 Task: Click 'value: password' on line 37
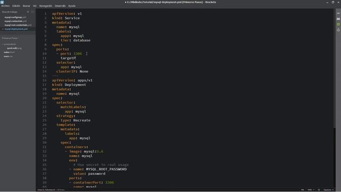coord(90,174)
